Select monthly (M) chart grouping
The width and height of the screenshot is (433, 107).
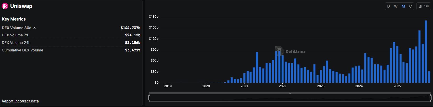click(403, 6)
